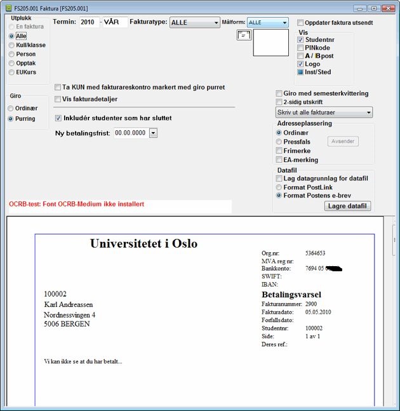The image size is (400, 411).
Task: Select Pressfals adresseplassering option
Action: tap(279, 142)
